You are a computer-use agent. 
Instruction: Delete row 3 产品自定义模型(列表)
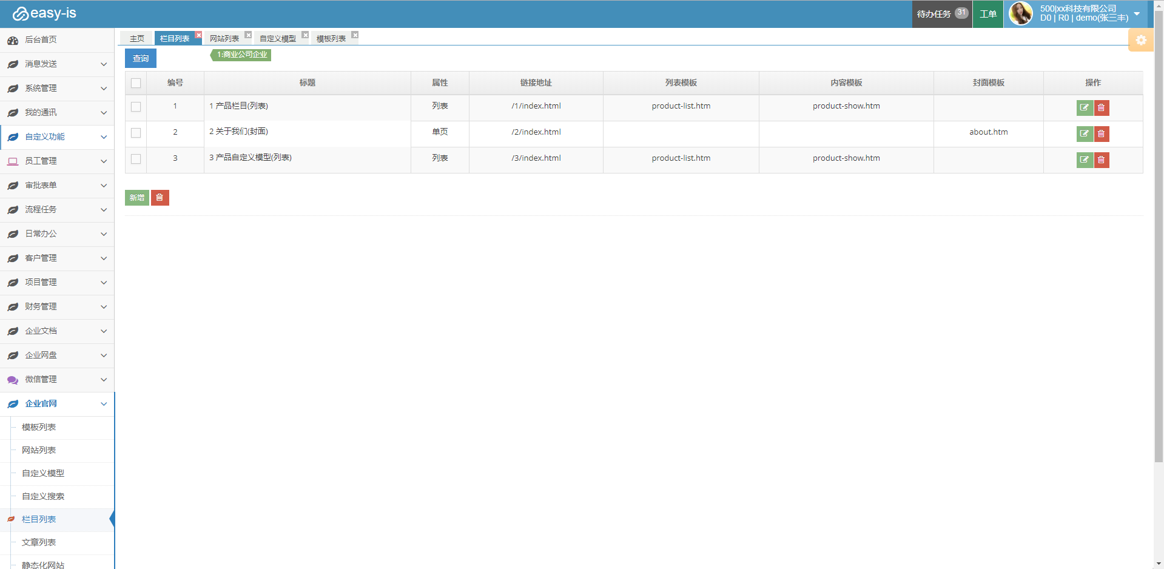tap(1102, 160)
